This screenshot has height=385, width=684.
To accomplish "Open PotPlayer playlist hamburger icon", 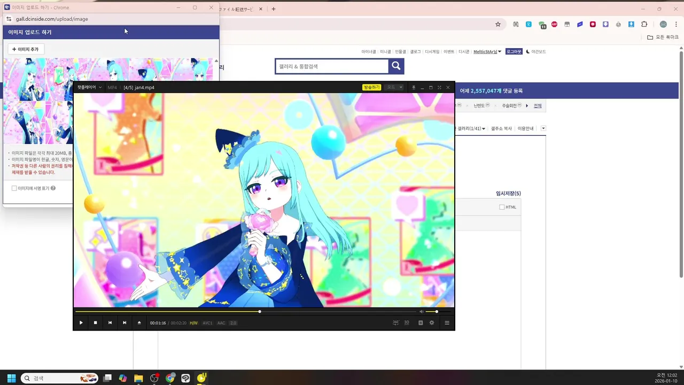I will [x=447, y=323].
